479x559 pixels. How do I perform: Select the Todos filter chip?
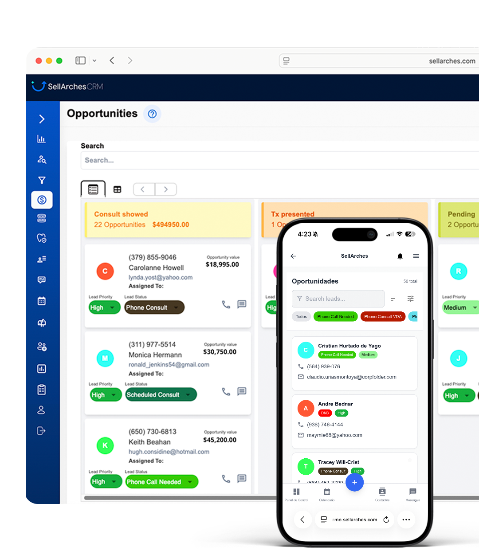[302, 316]
